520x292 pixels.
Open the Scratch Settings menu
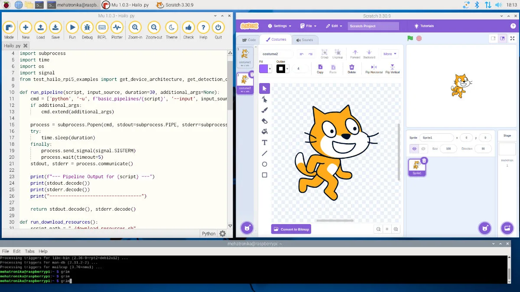(x=279, y=26)
